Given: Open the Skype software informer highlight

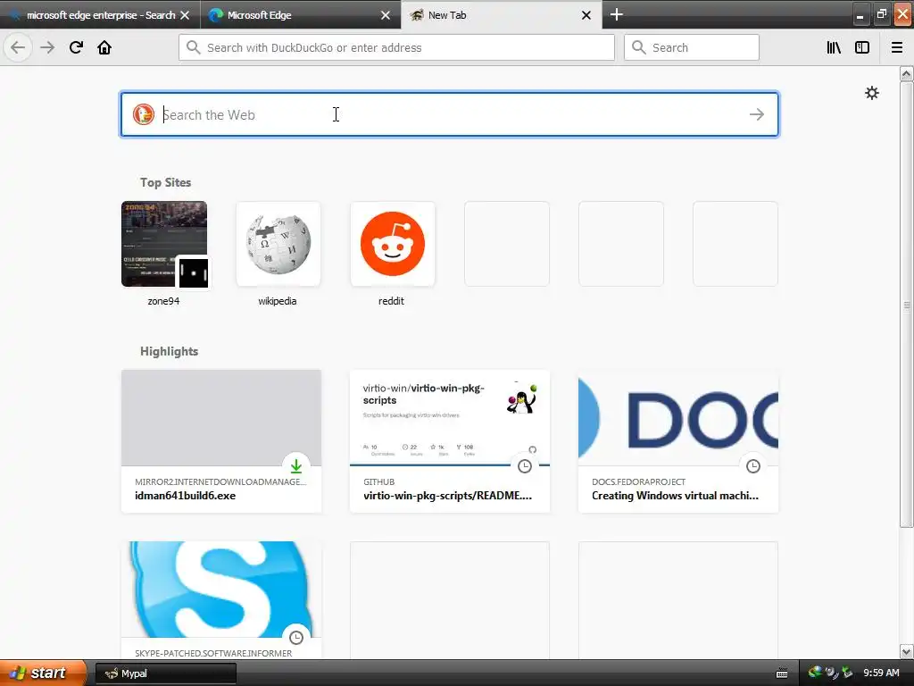Looking at the screenshot, I should [x=221, y=599].
